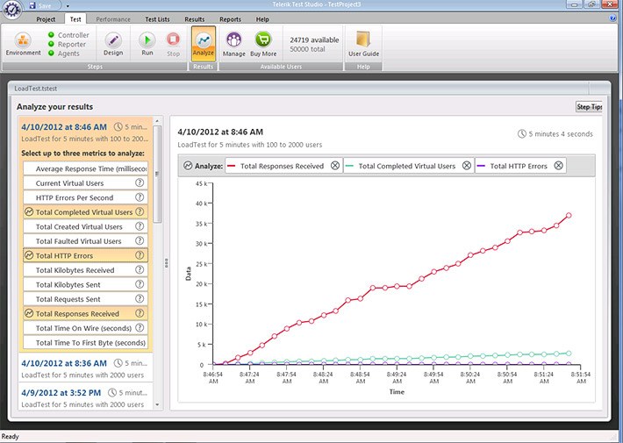Remove Total Responses Received from analysis
This screenshot has height=443, width=623.
pyautogui.click(x=335, y=166)
